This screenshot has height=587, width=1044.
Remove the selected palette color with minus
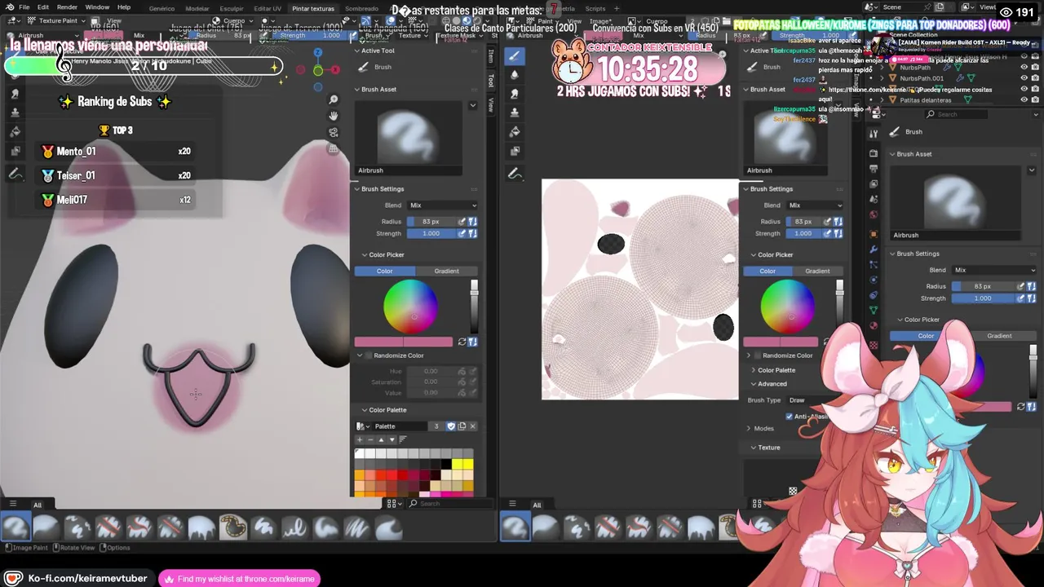coord(369,439)
